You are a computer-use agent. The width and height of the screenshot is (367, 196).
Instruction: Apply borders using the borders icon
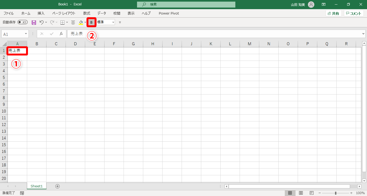[x=62, y=22]
